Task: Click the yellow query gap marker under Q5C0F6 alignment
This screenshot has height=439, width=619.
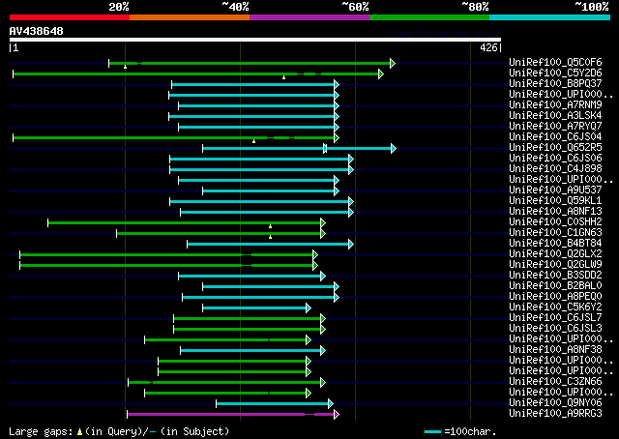Action: point(125,67)
